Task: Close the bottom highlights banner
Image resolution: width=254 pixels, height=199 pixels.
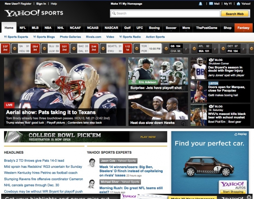Action: (249, 197)
